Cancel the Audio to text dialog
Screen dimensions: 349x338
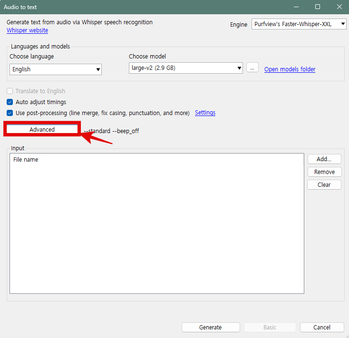pyautogui.click(x=322, y=327)
